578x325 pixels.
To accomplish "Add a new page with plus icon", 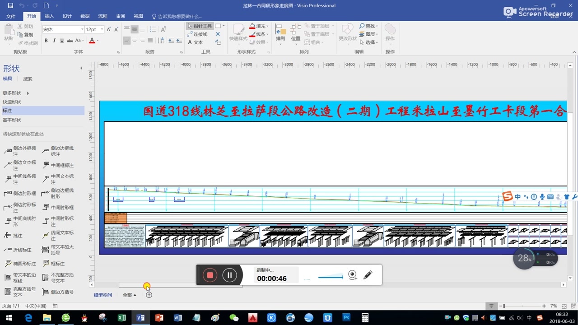I will tap(149, 295).
